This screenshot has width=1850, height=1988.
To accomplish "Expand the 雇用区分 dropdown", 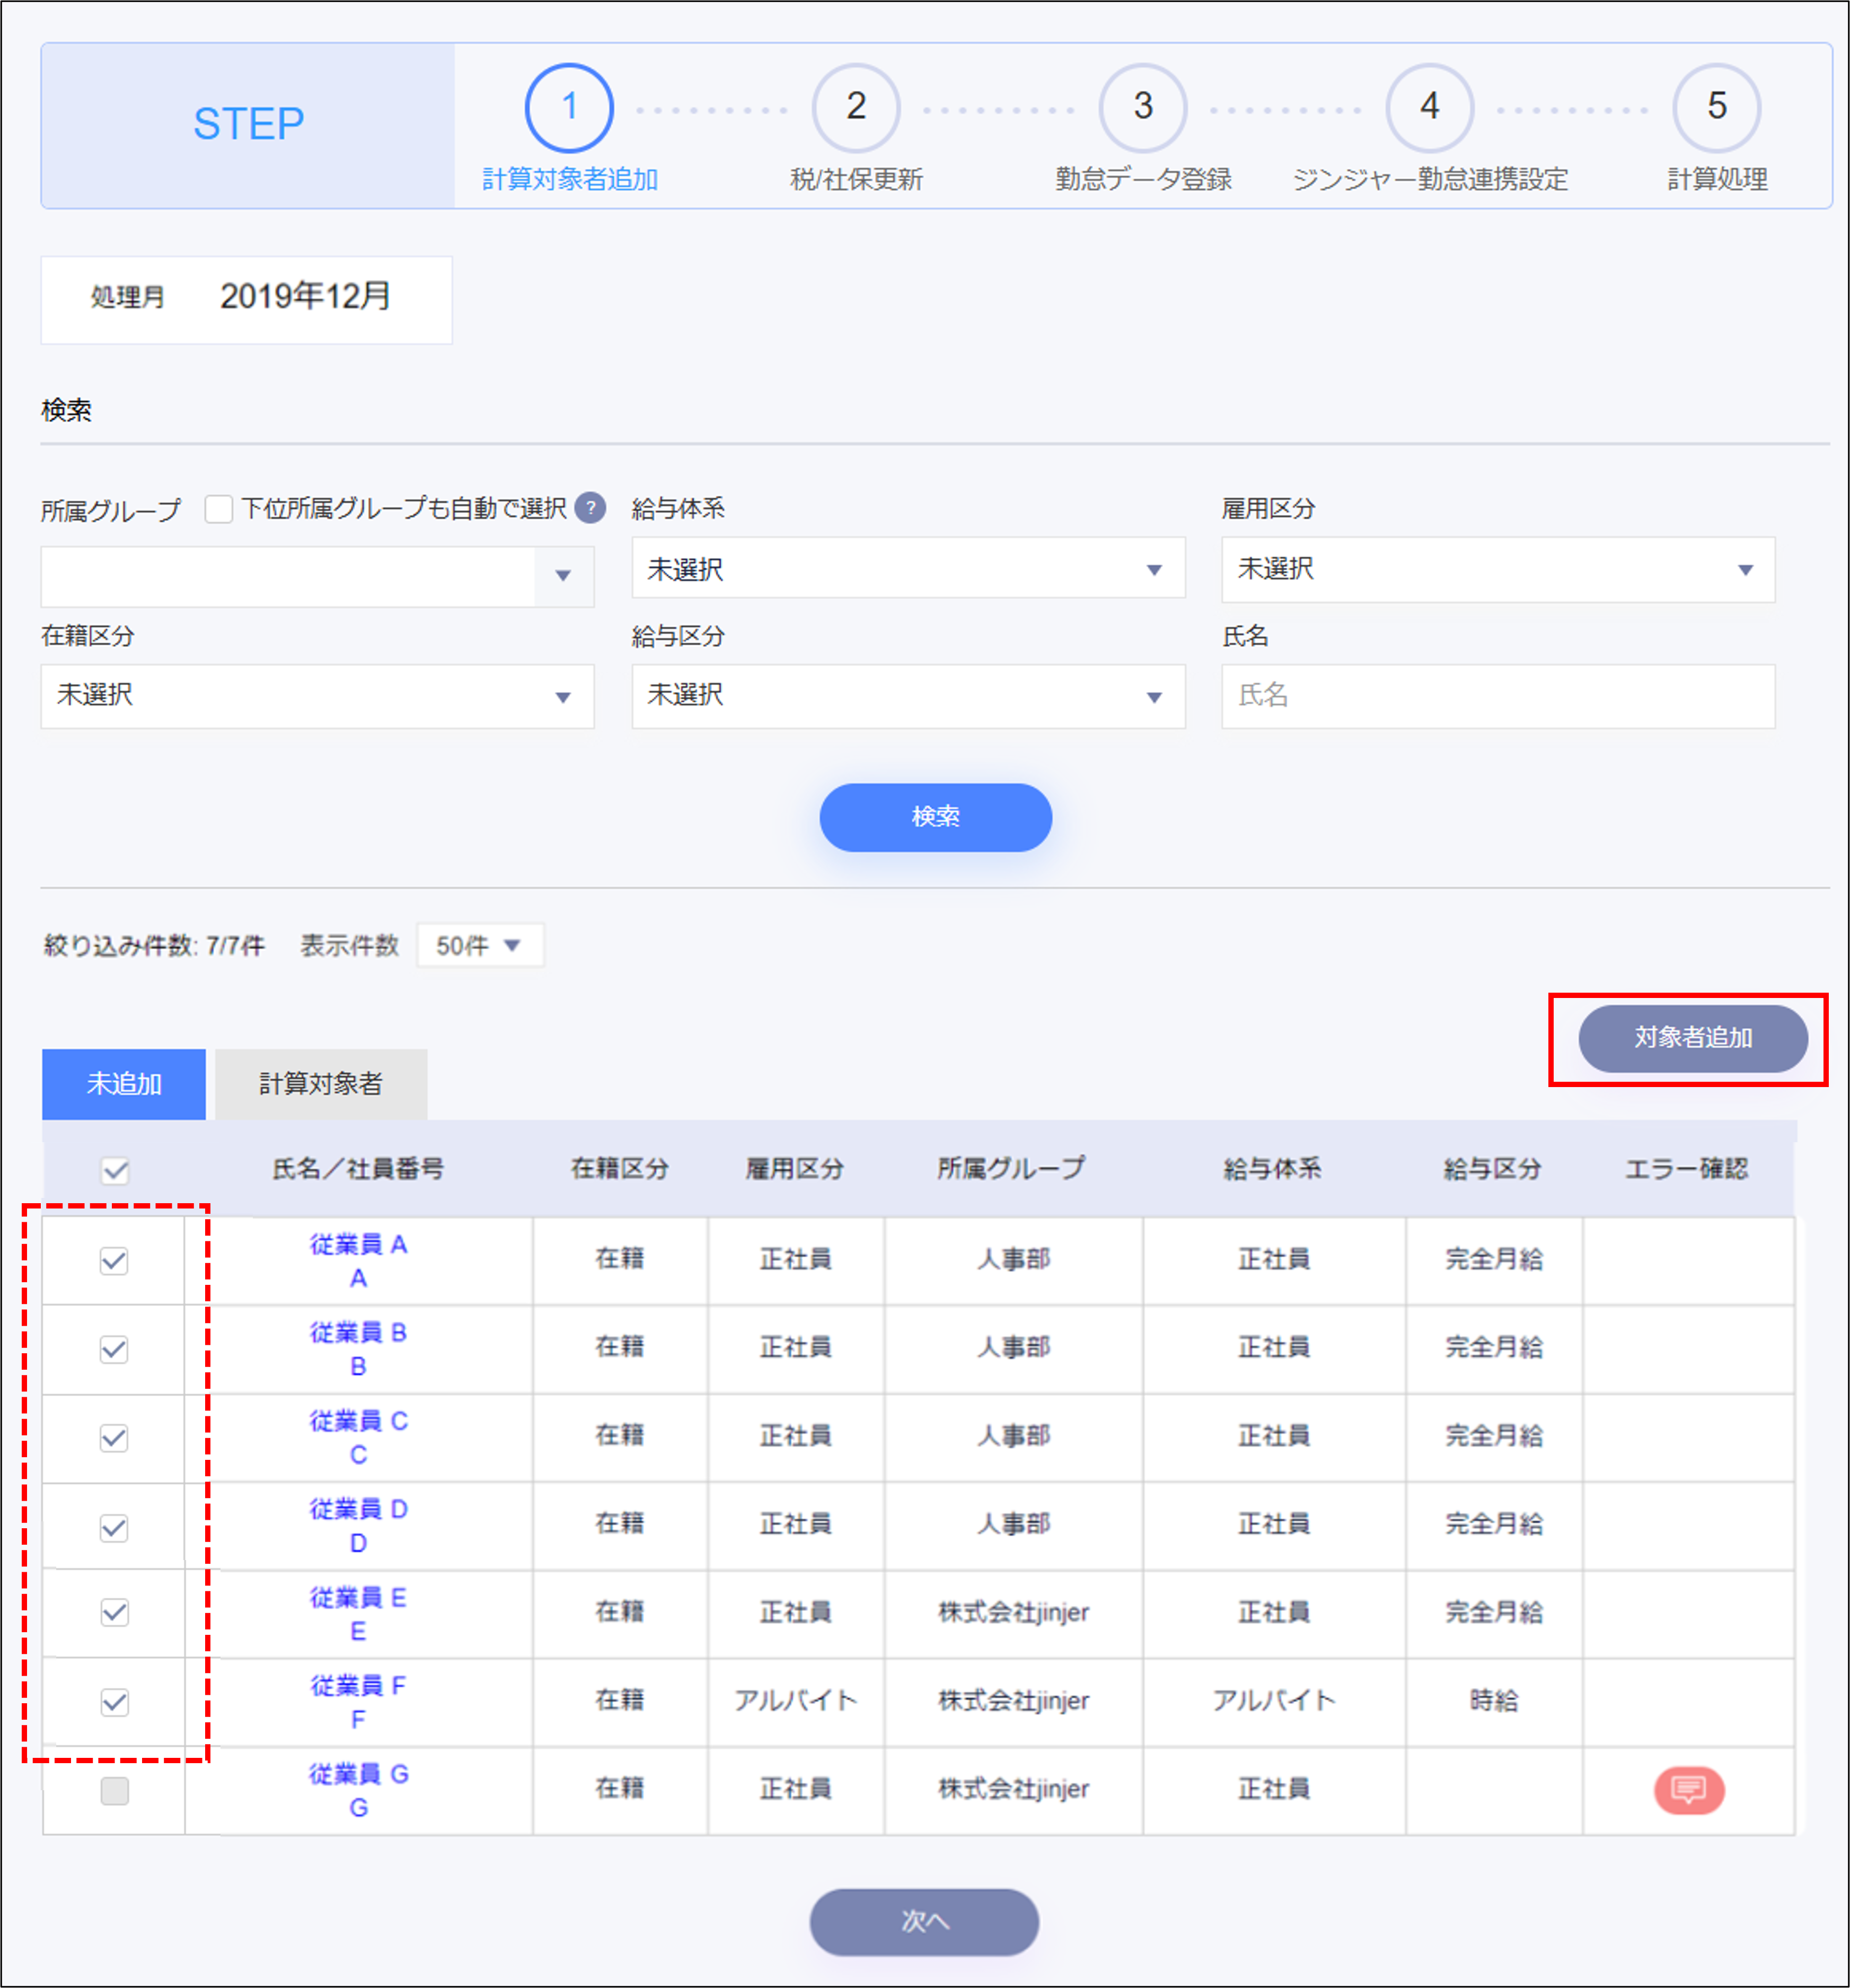I will point(1497,569).
